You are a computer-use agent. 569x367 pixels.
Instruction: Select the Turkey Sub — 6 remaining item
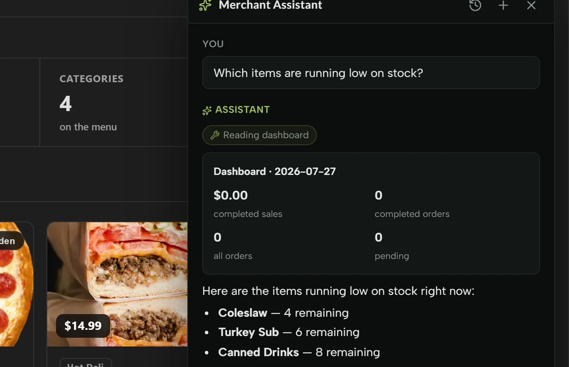coord(288,332)
